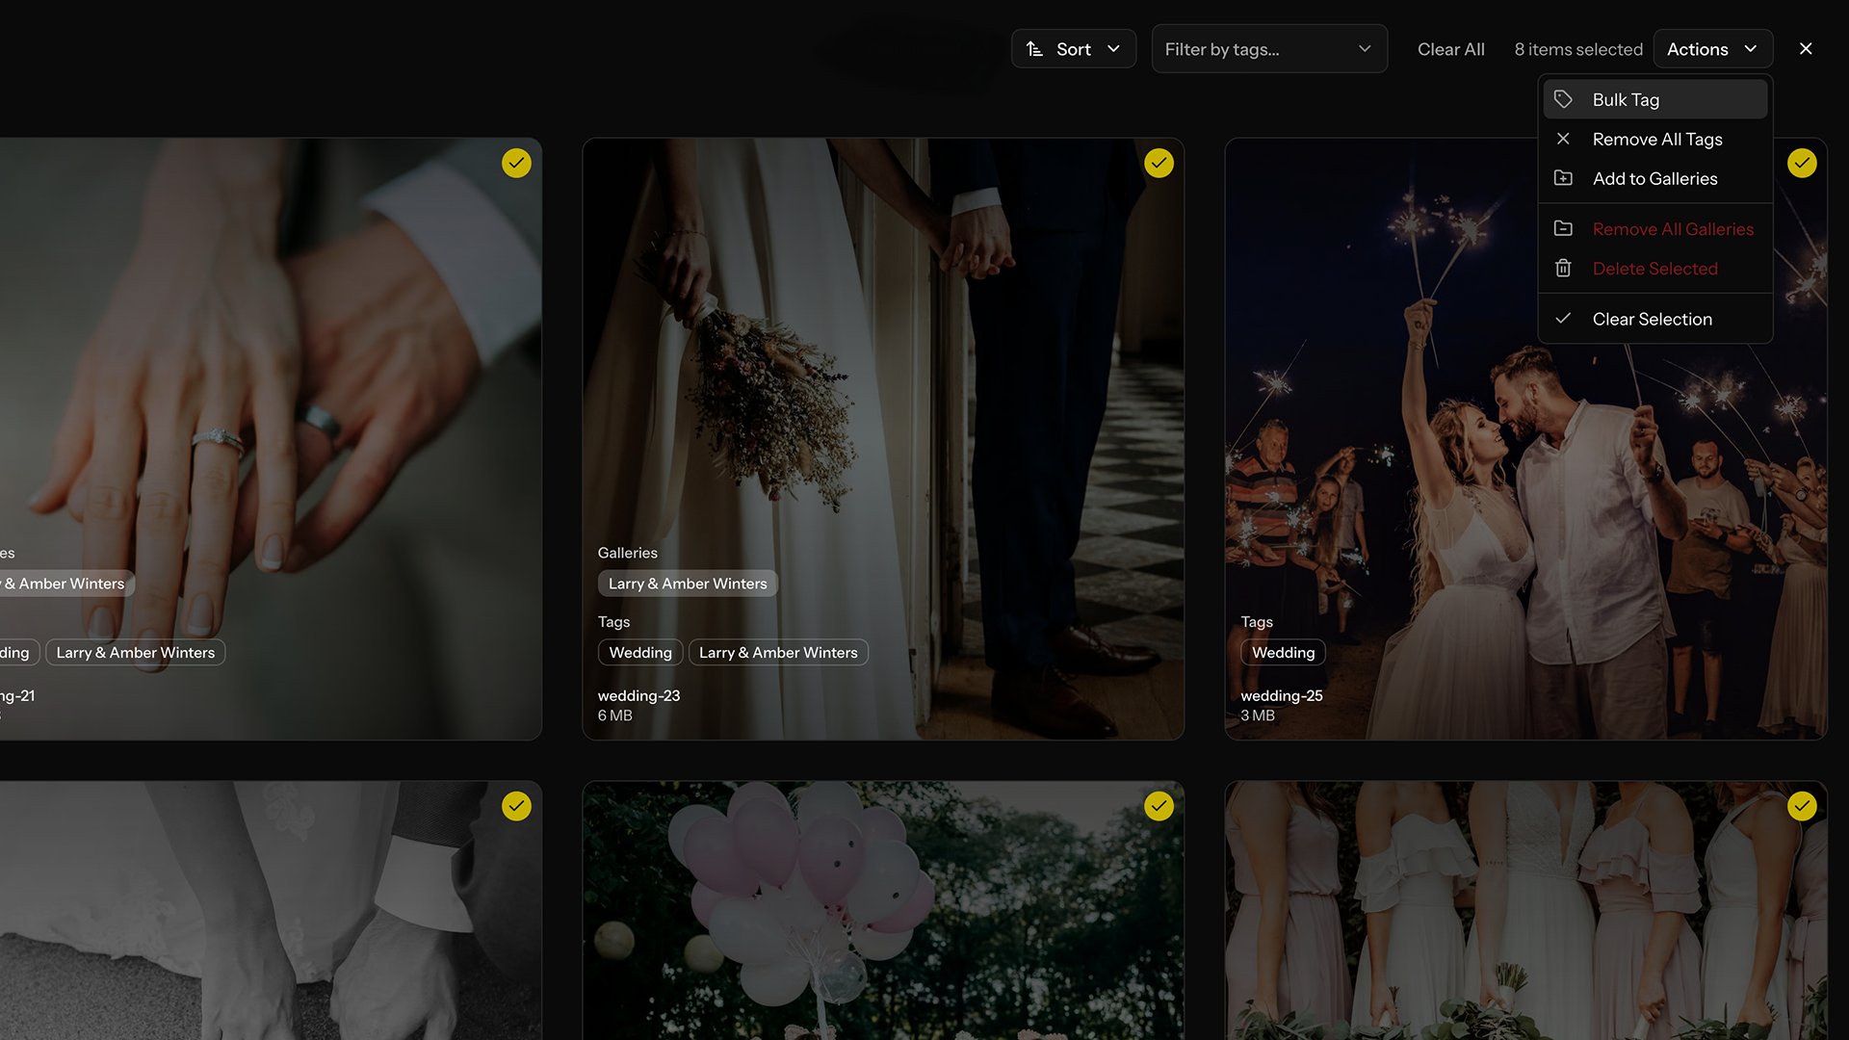Close the selection toolbar with X icon
This screenshot has width=1849, height=1040.
click(x=1806, y=49)
